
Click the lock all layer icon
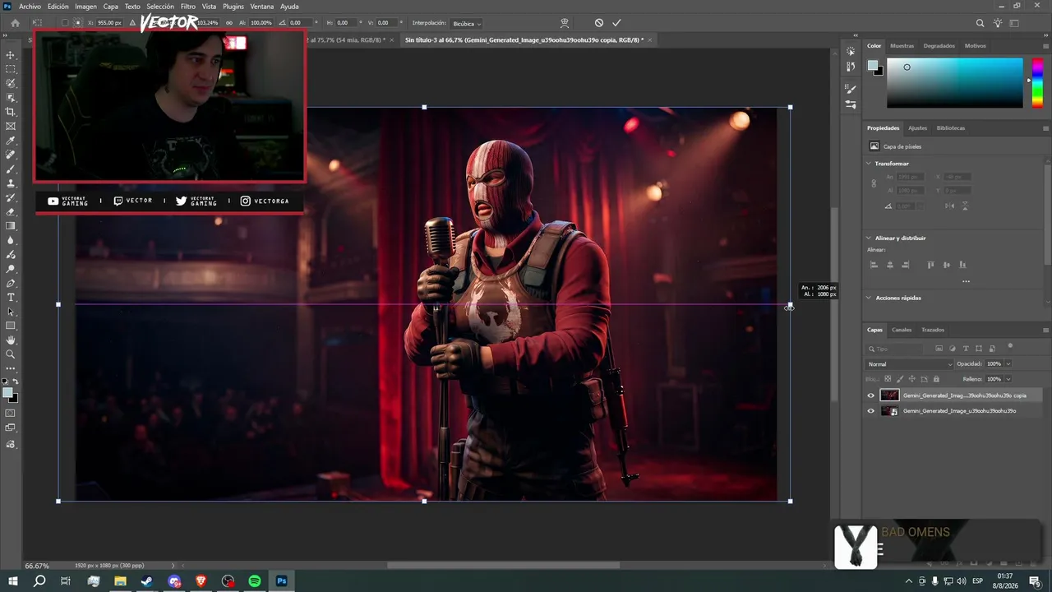pyautogui.click(x=936, y=379)
